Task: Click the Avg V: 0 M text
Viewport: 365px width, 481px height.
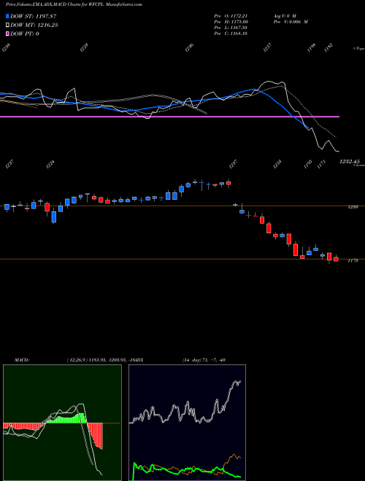Action: (x=285, y=15)
